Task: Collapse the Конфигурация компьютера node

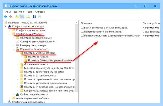Action: point(6,26)
